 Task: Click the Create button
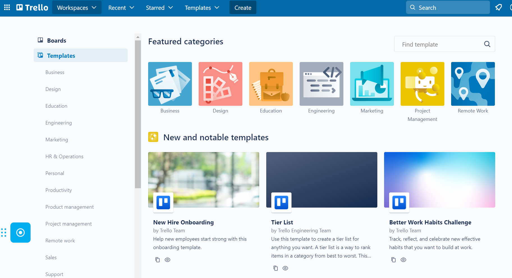(243, 8)
